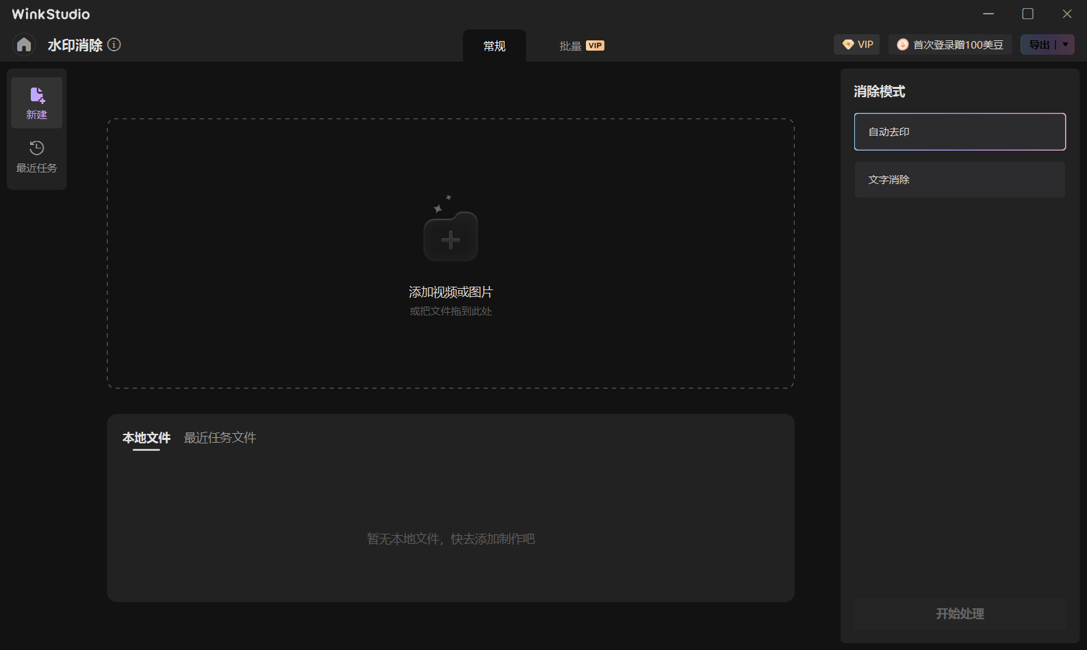The height and width of the screenshot is (650, 1087).
Task: Click the 消除模式 panel heading
Action: [880, 92]
